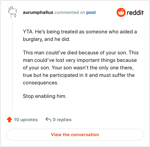Click the word "consequences." in the comment
This screenshot has height=147, width=150.
coord(40,83)
